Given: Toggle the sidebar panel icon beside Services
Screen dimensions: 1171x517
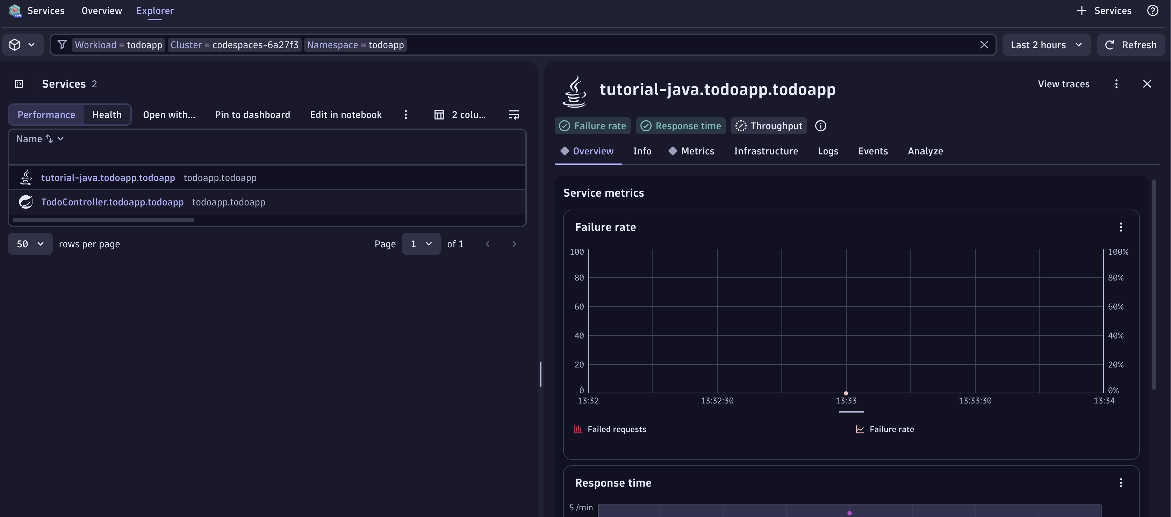Looking at the screenshot, I should point(19,83).
